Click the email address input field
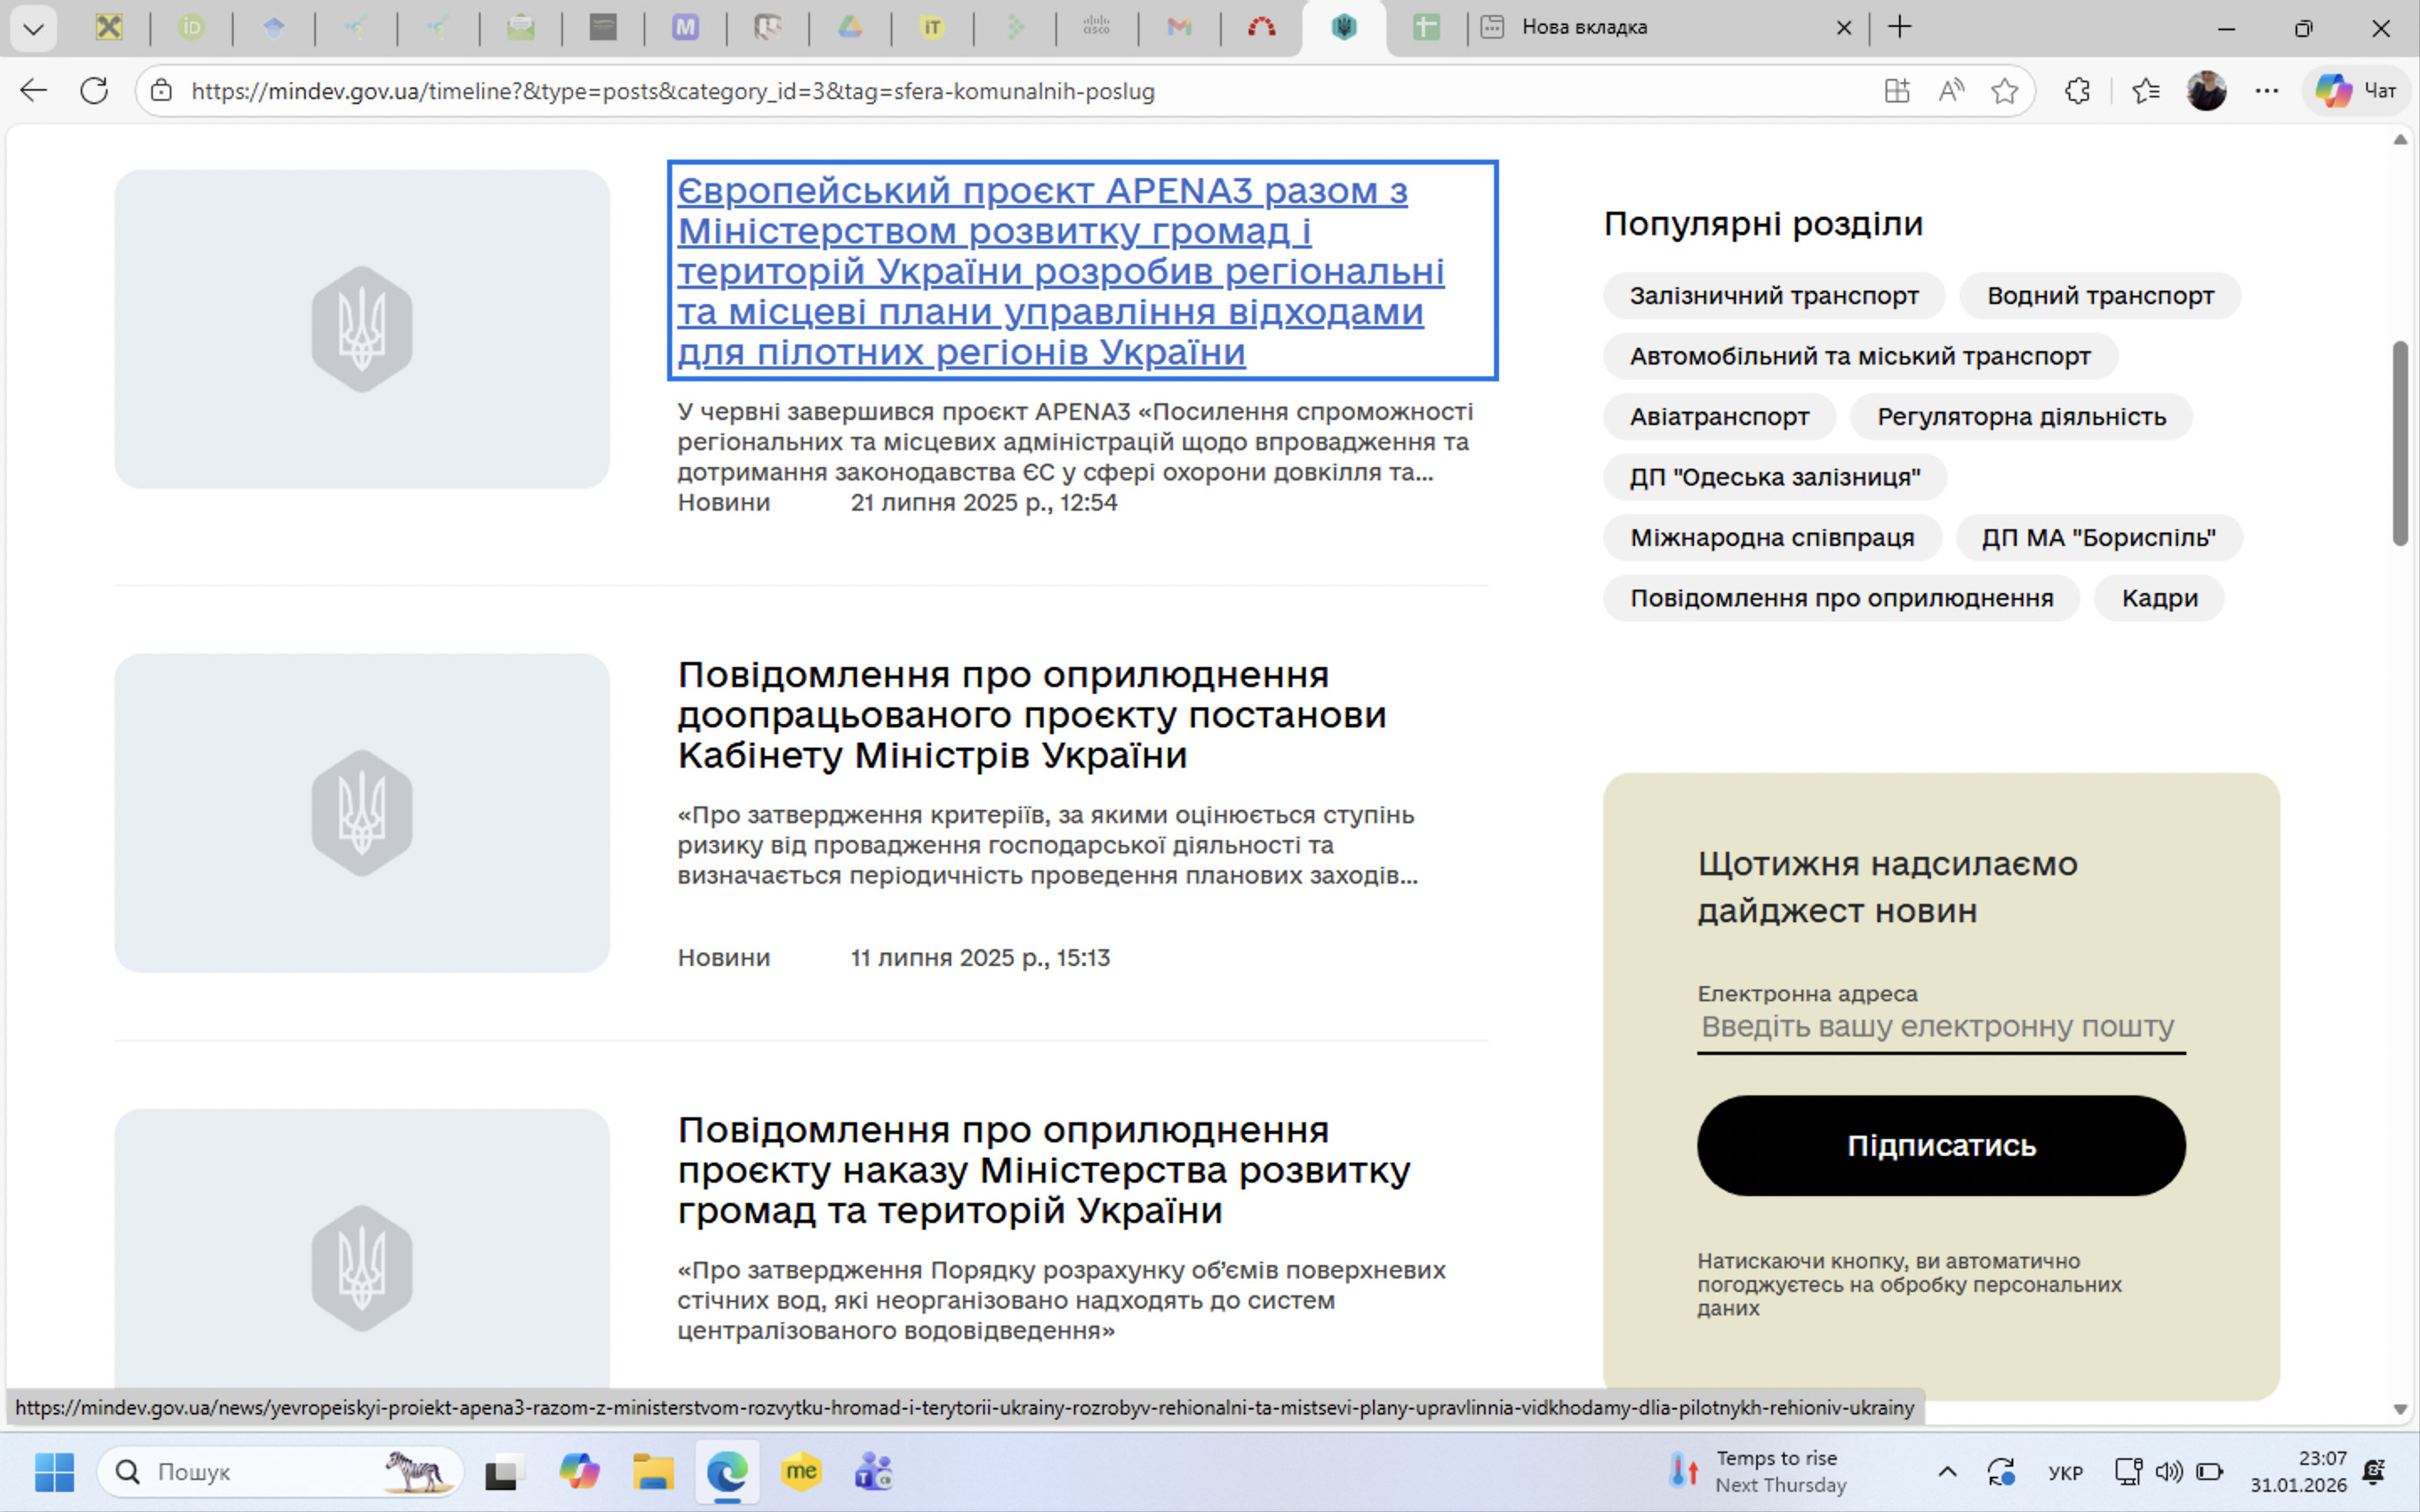2420x1512 pixels. coord(1940,1027)
